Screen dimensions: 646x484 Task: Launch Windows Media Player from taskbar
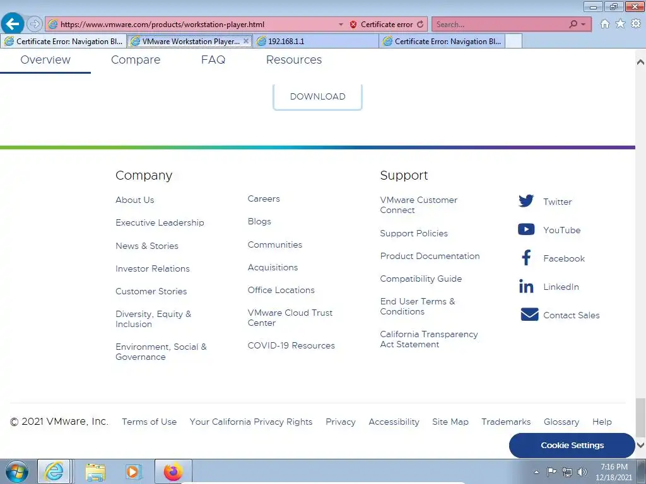coord(133,472)
